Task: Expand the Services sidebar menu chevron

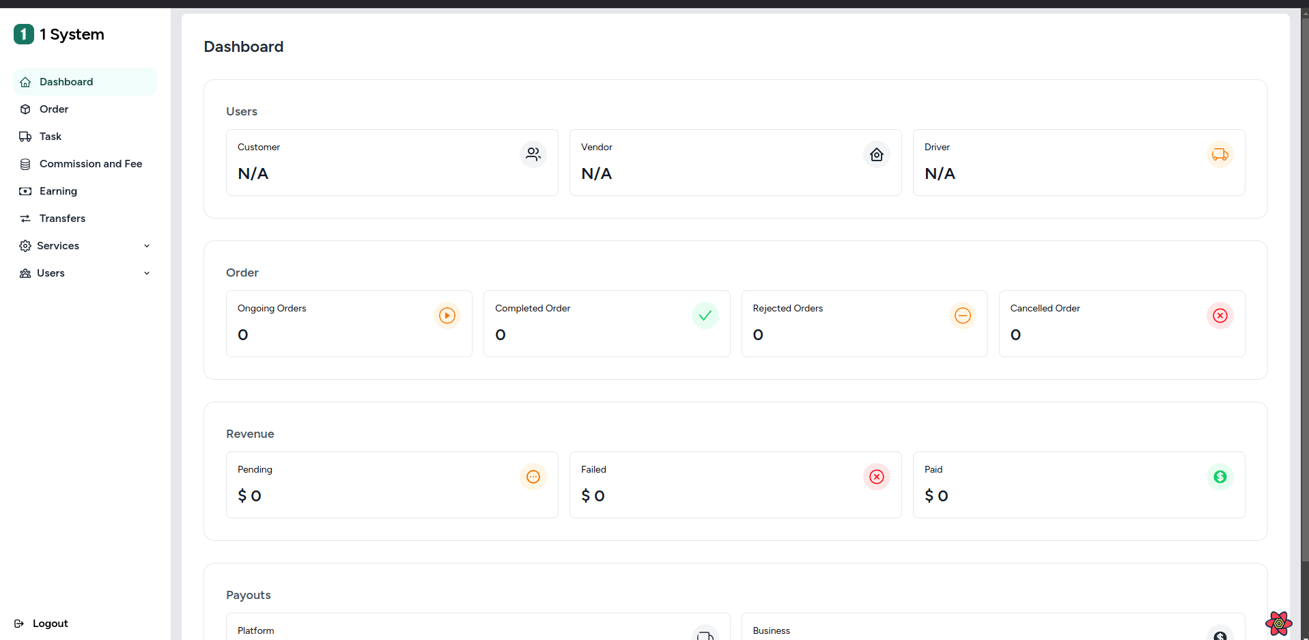Action: click(x=147, y=246)
